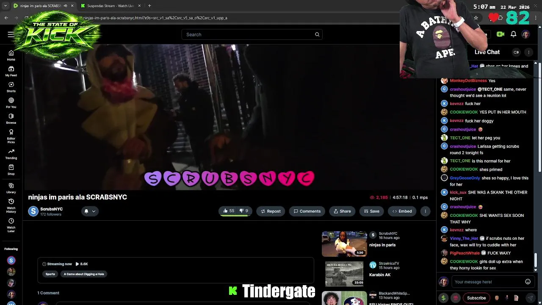Open the Embed options
The height and width of the screenshot is (305, 542).
[402, 211]
